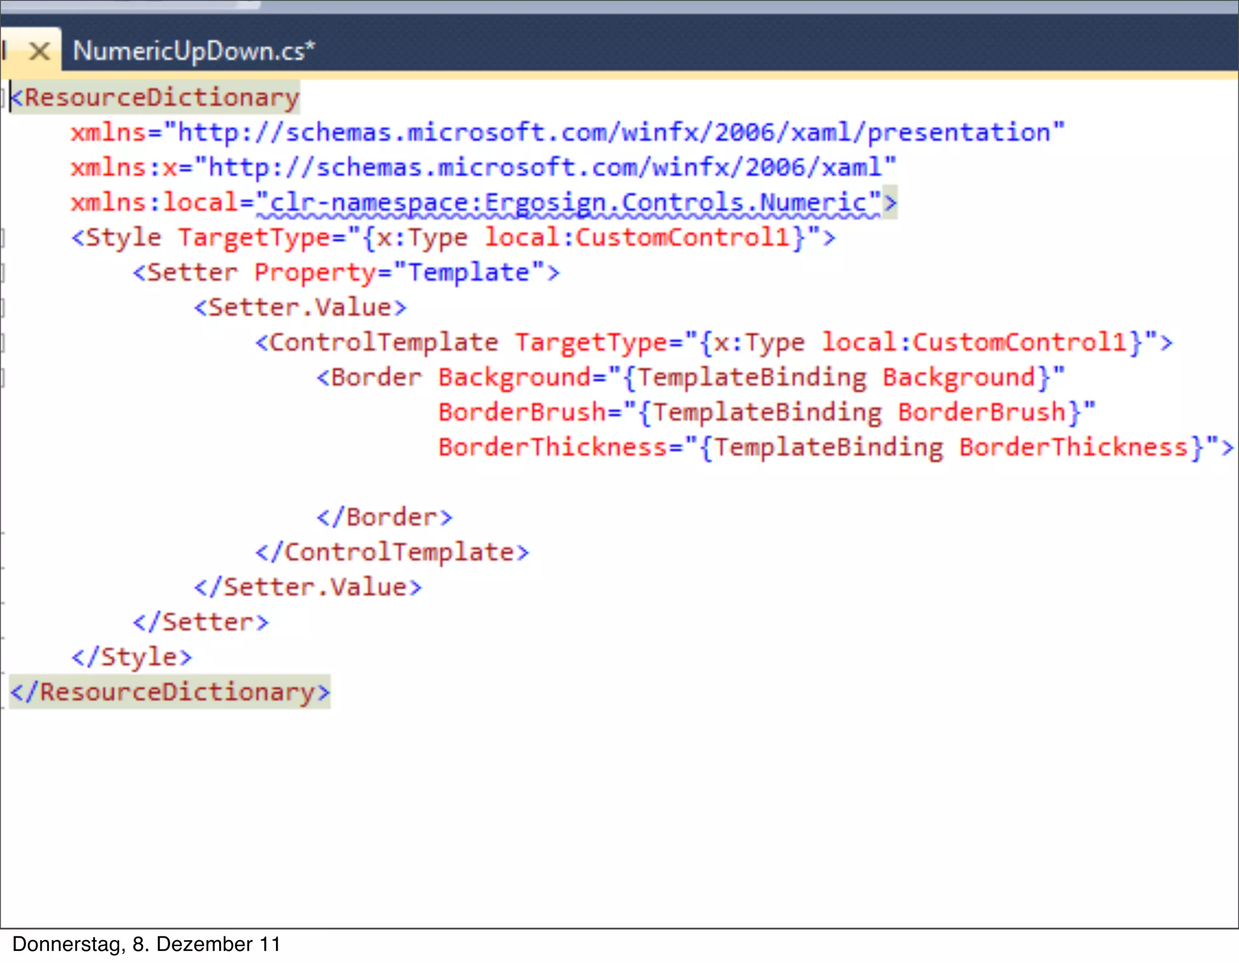Click the Style TargetType attribute
Screen dimensions: 1239x963
pyautogui.click(x=254, y=238)
